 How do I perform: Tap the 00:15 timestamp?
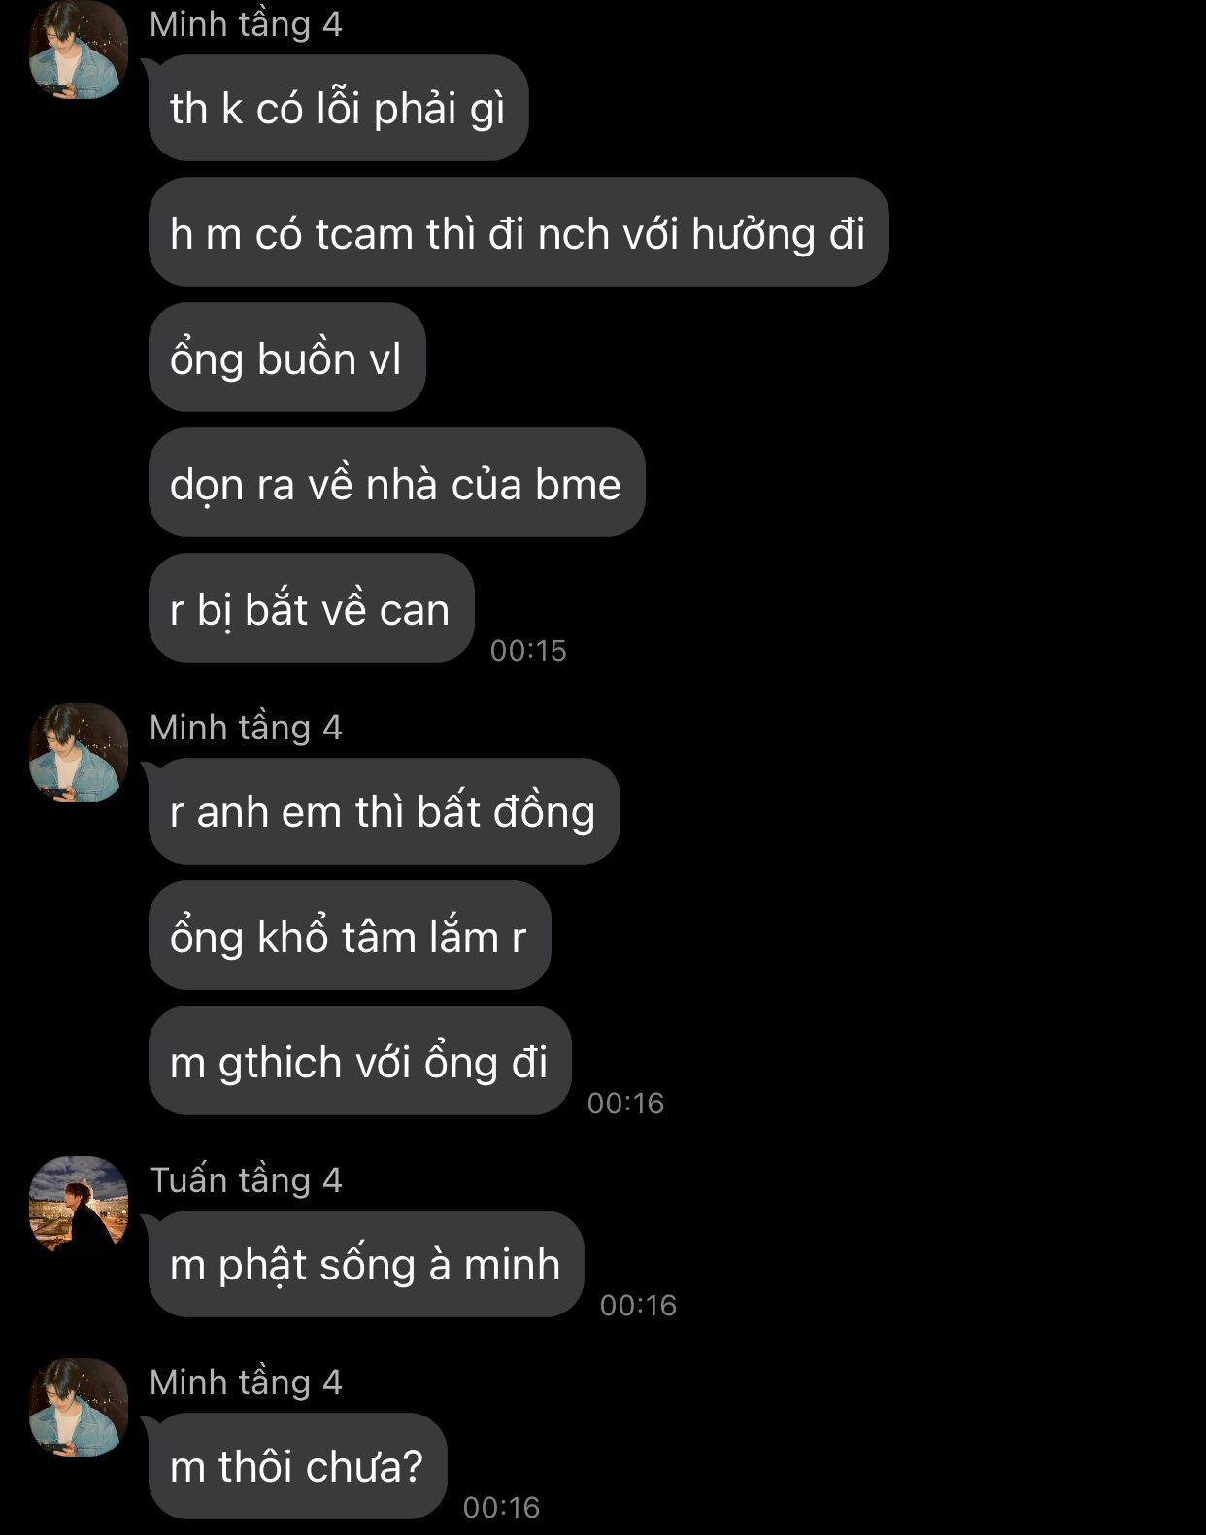pyautogui.click(x=528, y=651)
